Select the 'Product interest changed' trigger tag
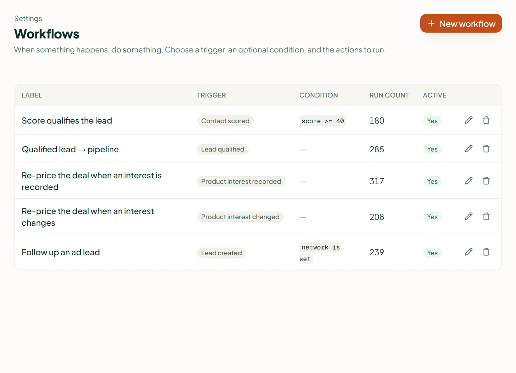Image resolution: width=516 pixels, height=373 pixels. tap(240, 217)
